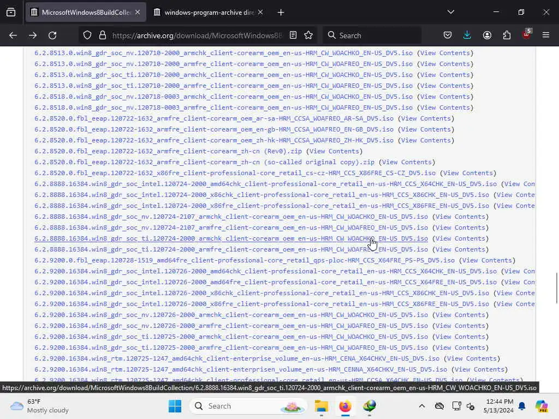The image size is (559, 419).
Task: Go forward to the next page
Action: pyautogui.click(x=33, y=35)
